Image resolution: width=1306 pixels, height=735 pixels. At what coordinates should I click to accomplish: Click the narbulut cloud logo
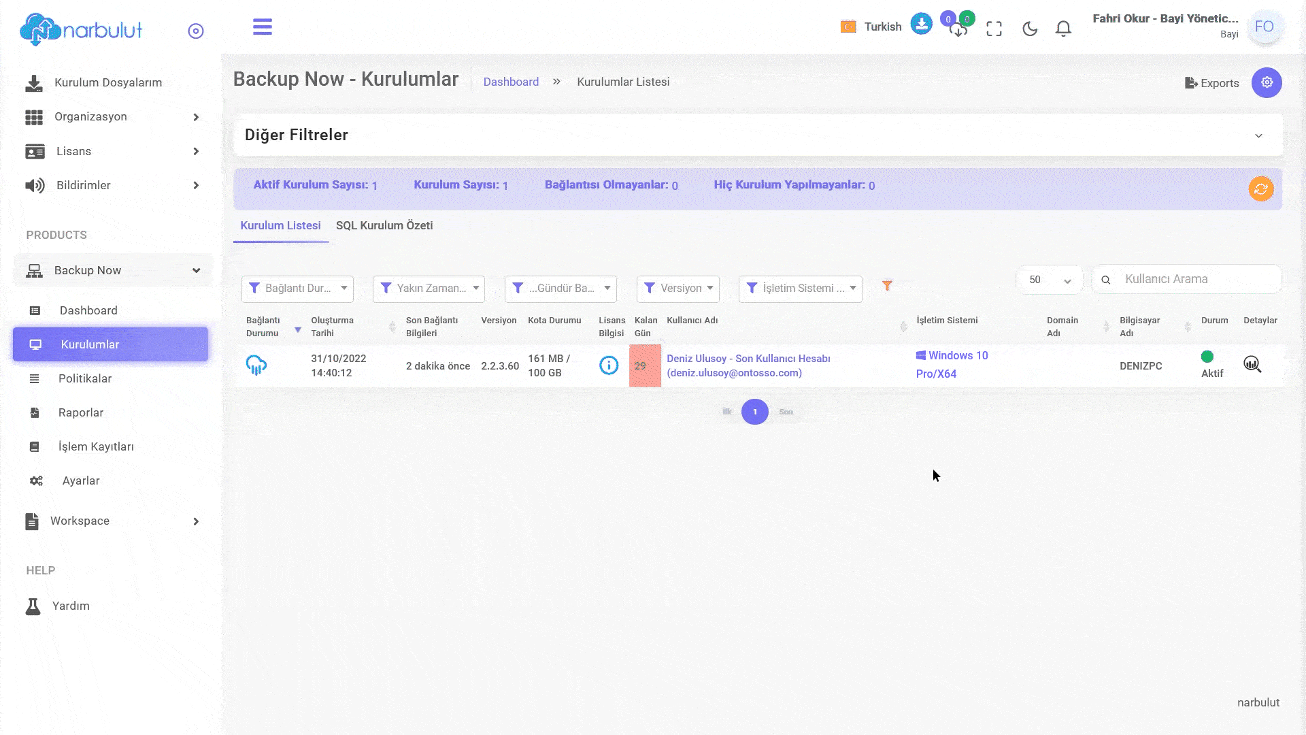coord(81,30)
